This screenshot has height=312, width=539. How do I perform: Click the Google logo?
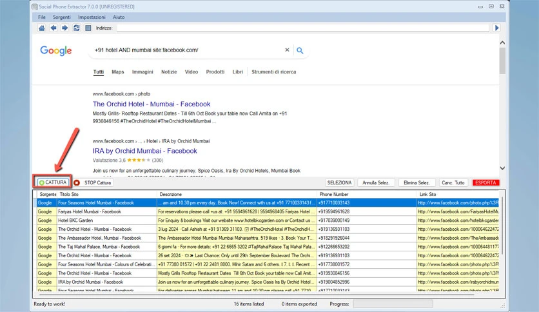tap(55, 50)
